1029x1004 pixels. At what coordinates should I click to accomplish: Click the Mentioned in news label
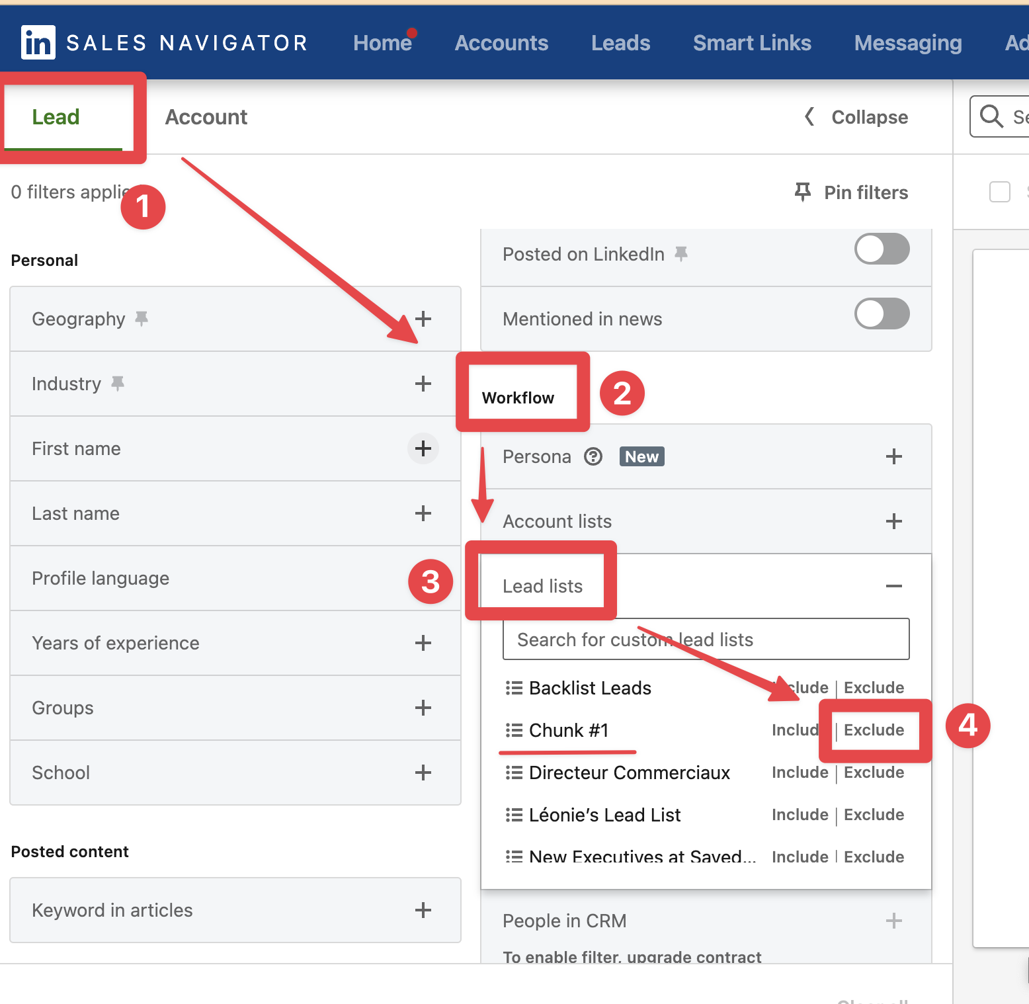click(582, 319)
